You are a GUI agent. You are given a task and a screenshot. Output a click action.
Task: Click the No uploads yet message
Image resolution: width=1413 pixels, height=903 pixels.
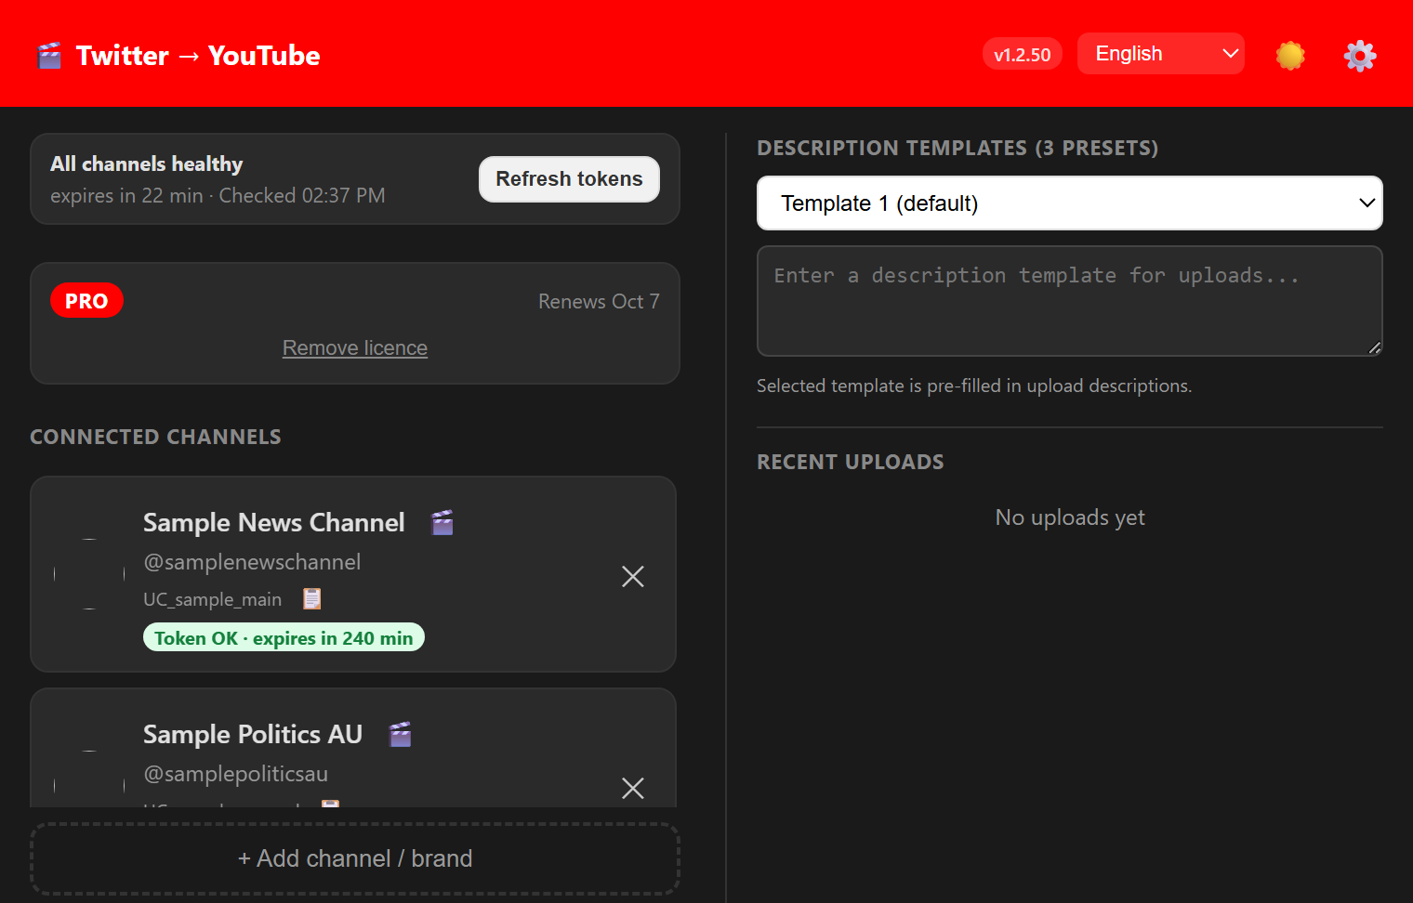point(1070,517)
